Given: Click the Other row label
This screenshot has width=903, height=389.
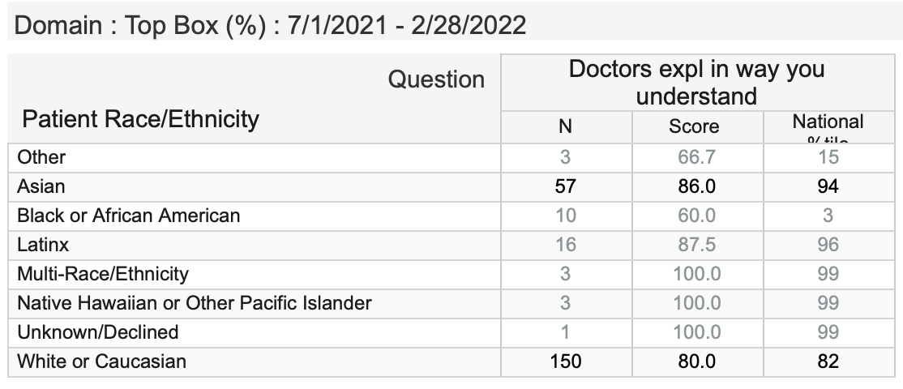Looking at the screenshot, I should [42, 156].
